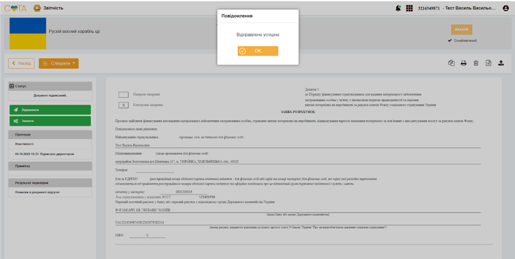Confirm the message with OK button
Screen dimensions: 515x259
pyautogui.click(x=258, y=51)
